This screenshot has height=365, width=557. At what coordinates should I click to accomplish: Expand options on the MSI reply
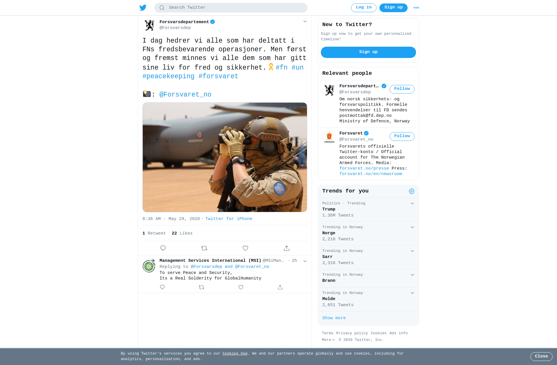coord(305,261)
